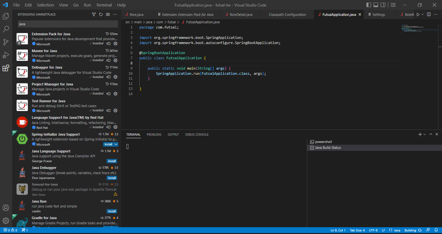Click Building status in status bar
This screenshot has height=234, width=442.
point(413,230)
